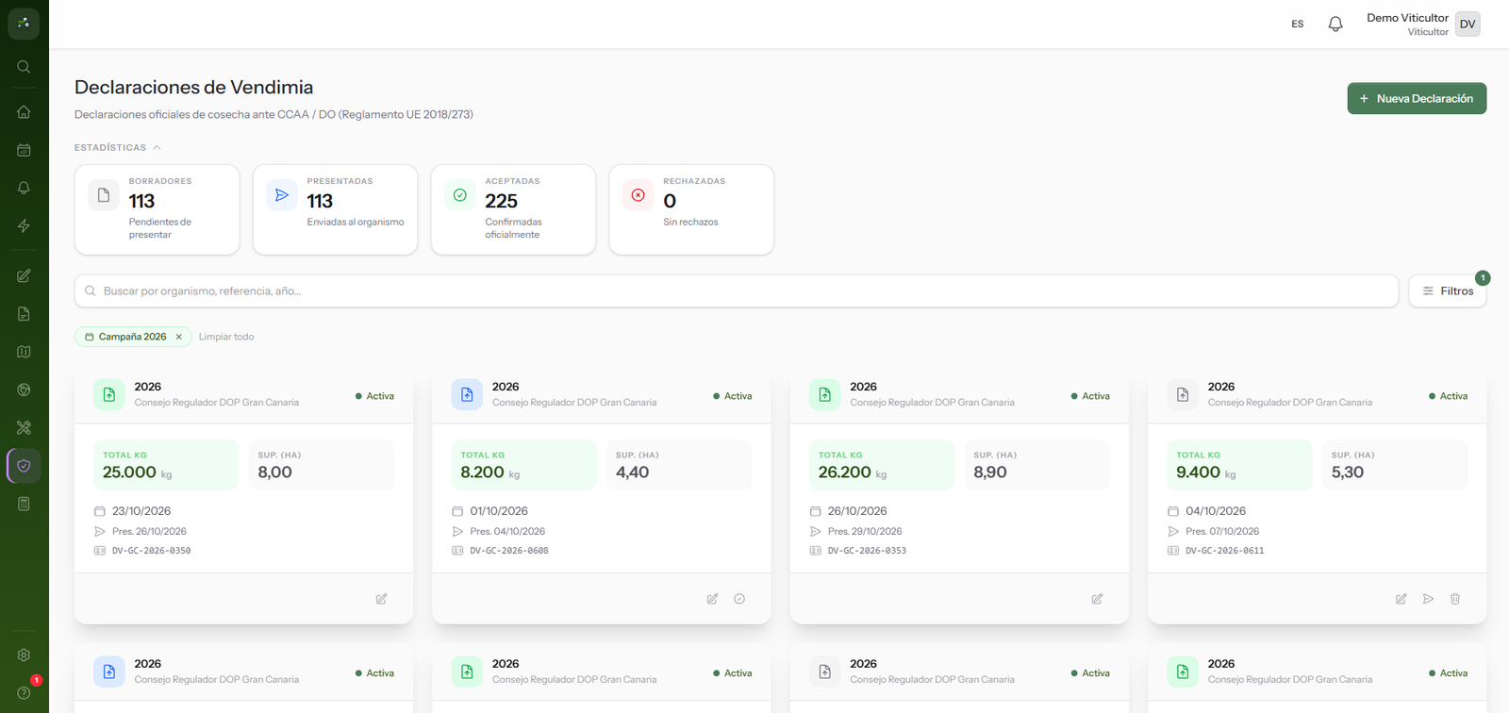The height and width of the screenshot is (713, 1509).
Task: Remove the Campaña 2026 filter chip
Action: tap(179, 337)
